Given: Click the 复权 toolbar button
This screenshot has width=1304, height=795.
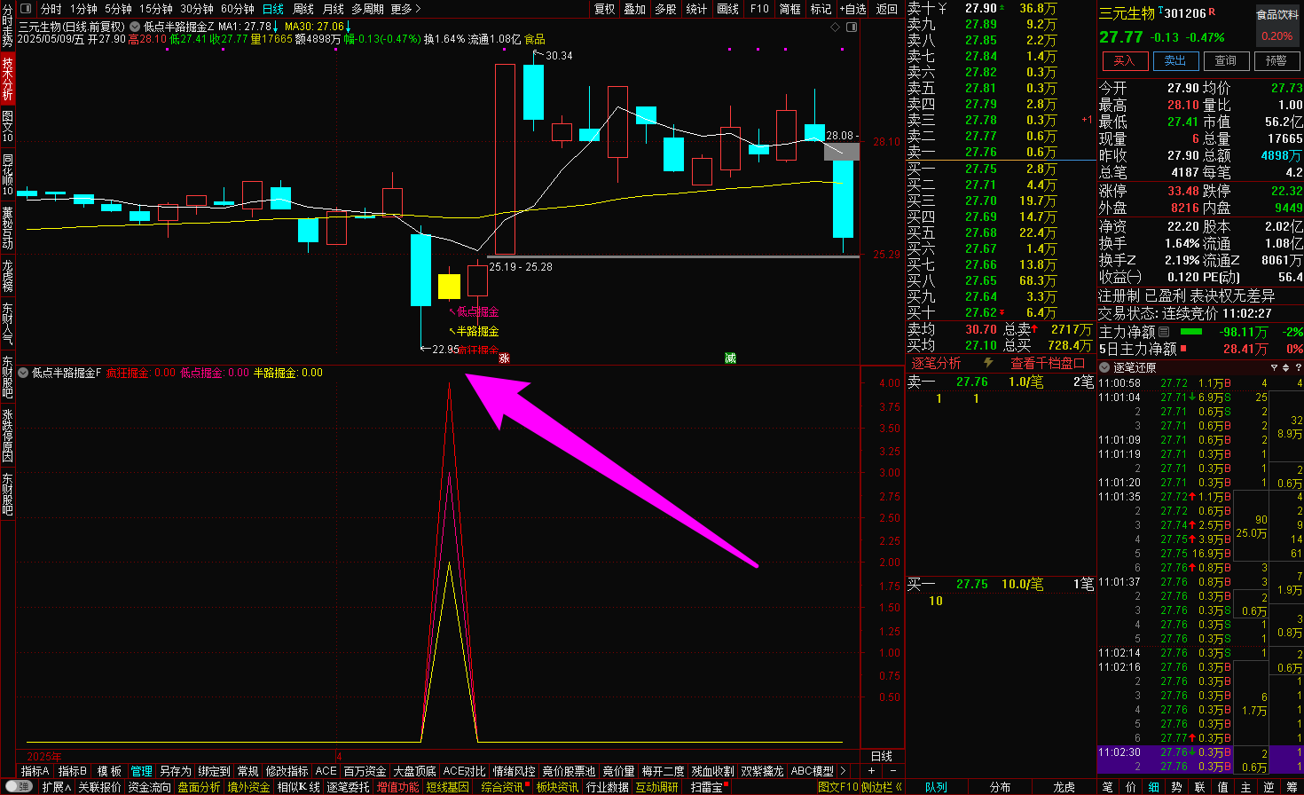Looking at the screenshot, I should click(605, 9).
